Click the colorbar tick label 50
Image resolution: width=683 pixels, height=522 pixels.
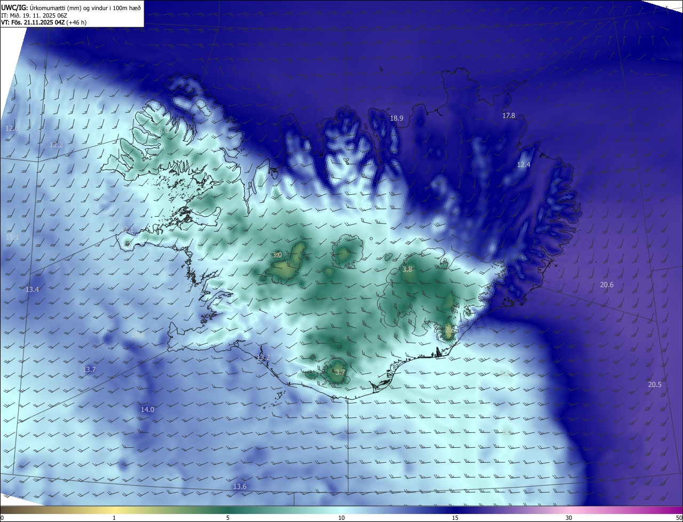coord(678,518)
